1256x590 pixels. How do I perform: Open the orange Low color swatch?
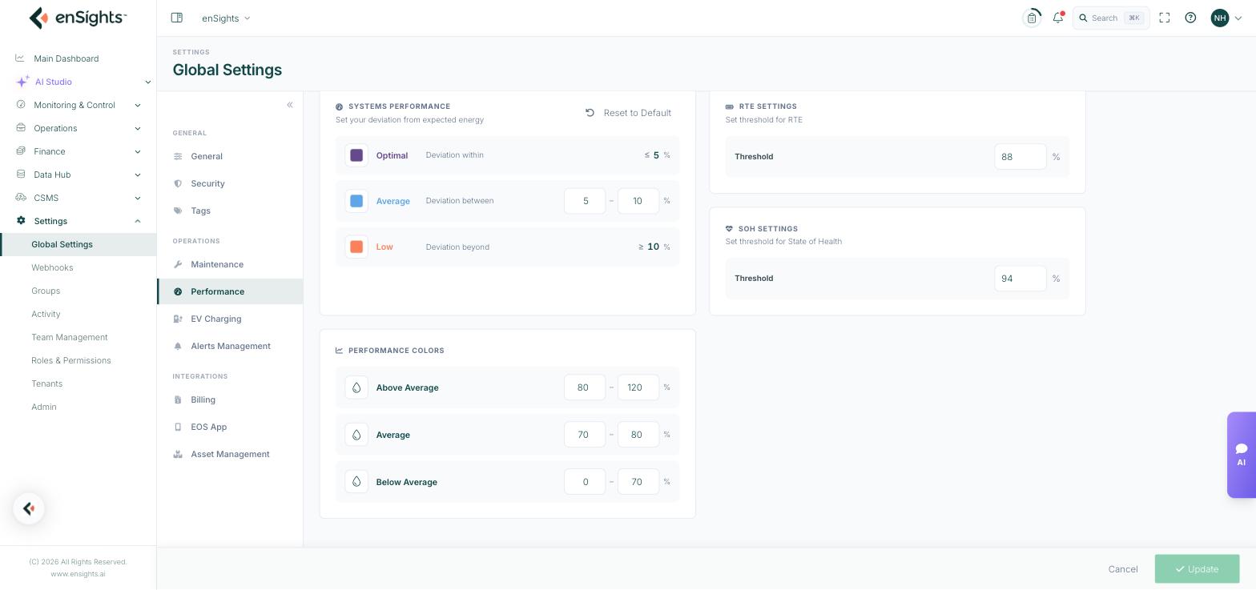(356, 247)
